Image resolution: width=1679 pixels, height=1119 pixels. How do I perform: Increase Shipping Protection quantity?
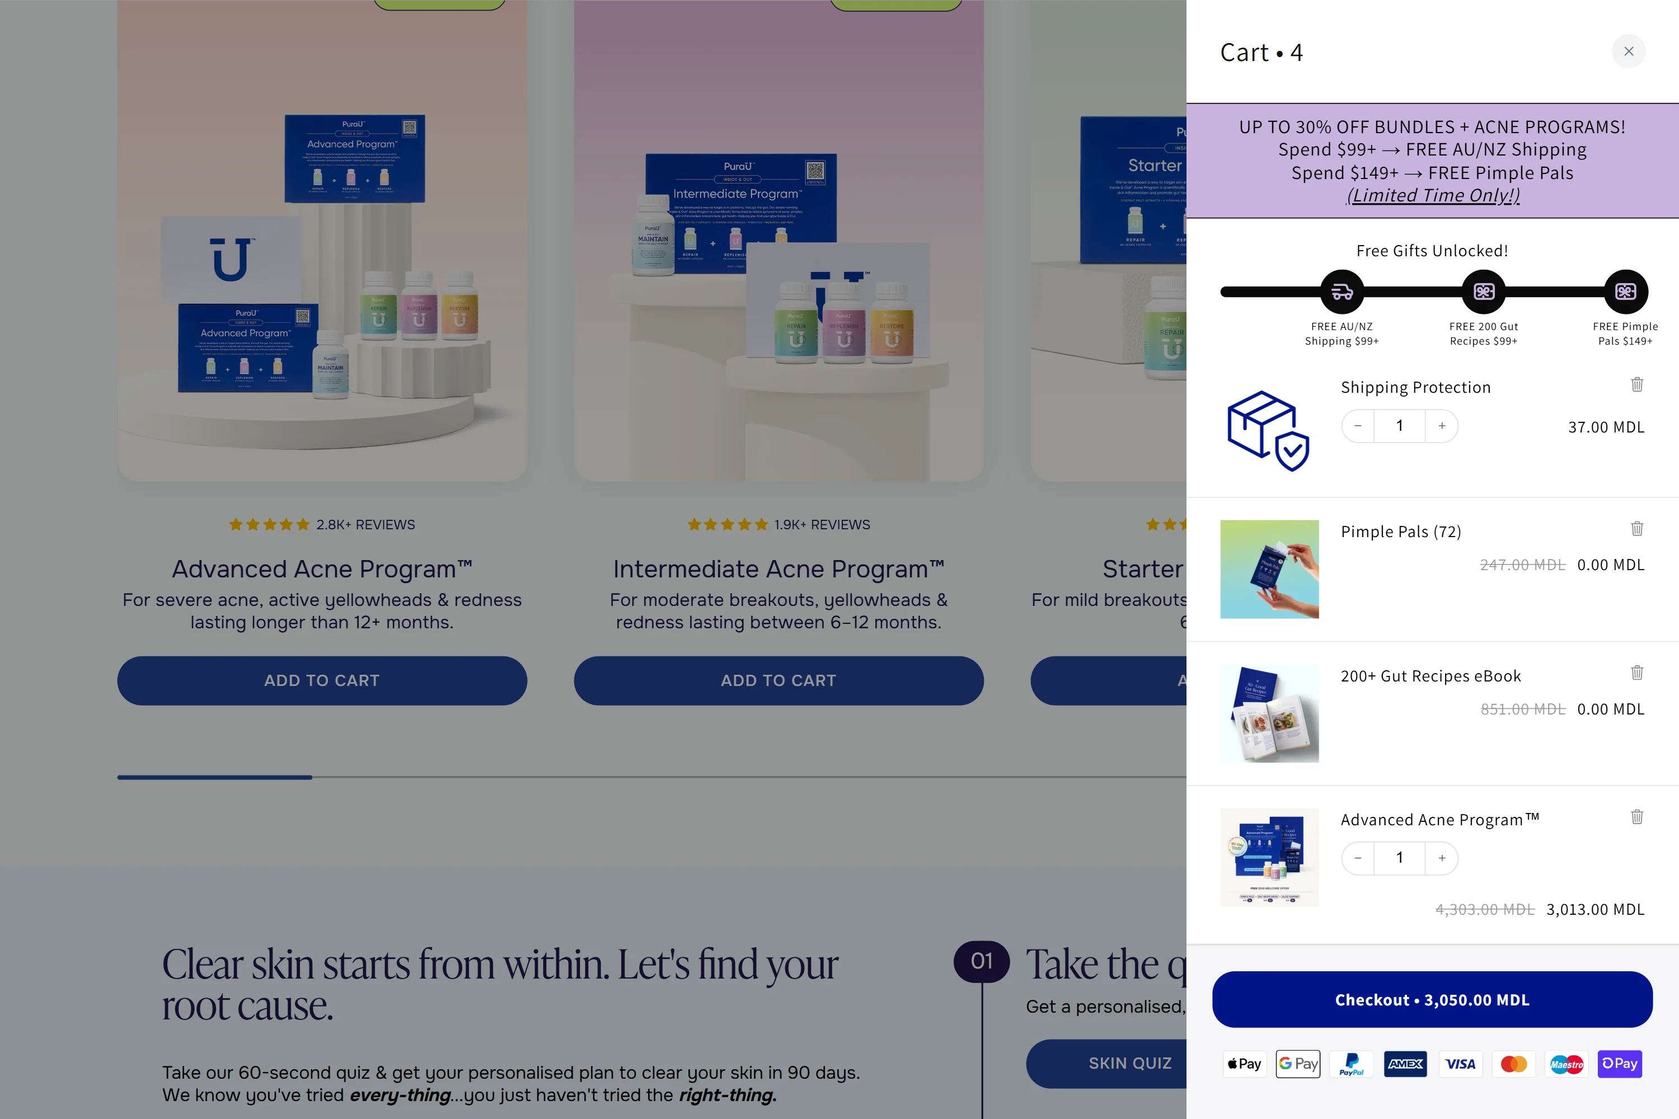(1441, 426)
